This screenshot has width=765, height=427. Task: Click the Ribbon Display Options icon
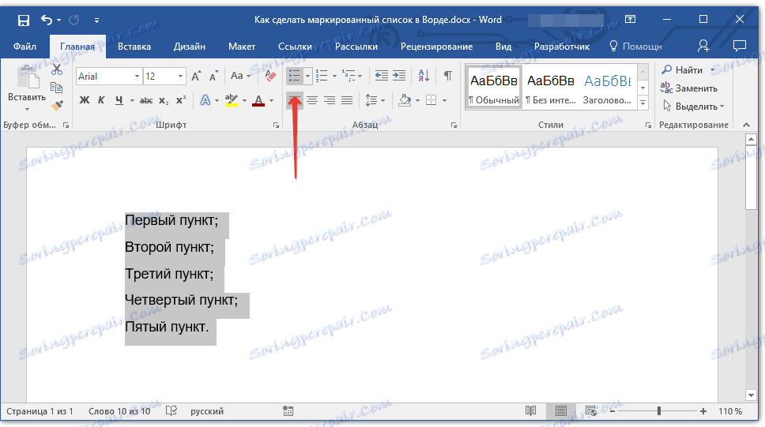pos(631,19)
